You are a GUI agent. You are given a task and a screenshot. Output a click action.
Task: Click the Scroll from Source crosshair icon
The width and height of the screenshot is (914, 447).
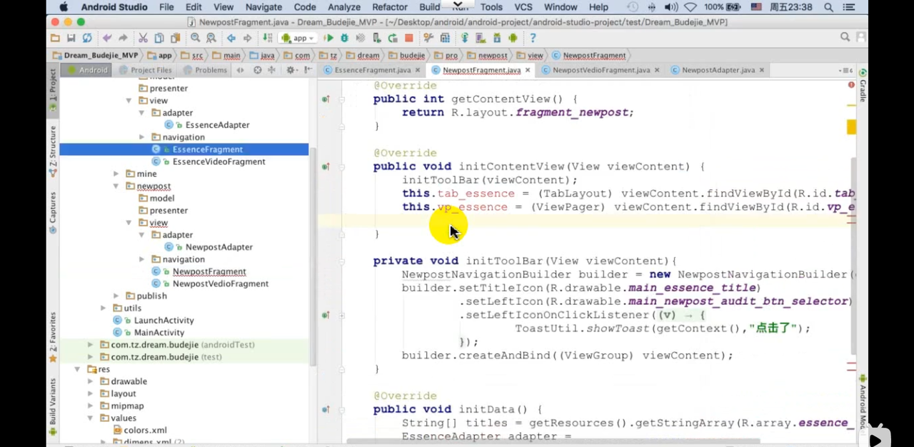tap(257, 70)
